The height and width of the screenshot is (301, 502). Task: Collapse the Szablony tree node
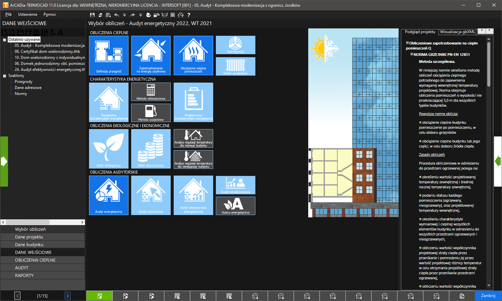pos(5,76)
